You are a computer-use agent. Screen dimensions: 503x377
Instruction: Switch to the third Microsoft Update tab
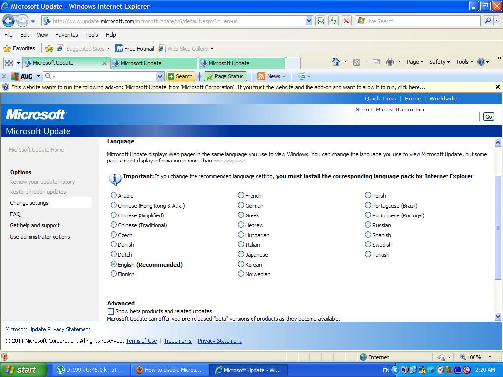tap(242, 63)
